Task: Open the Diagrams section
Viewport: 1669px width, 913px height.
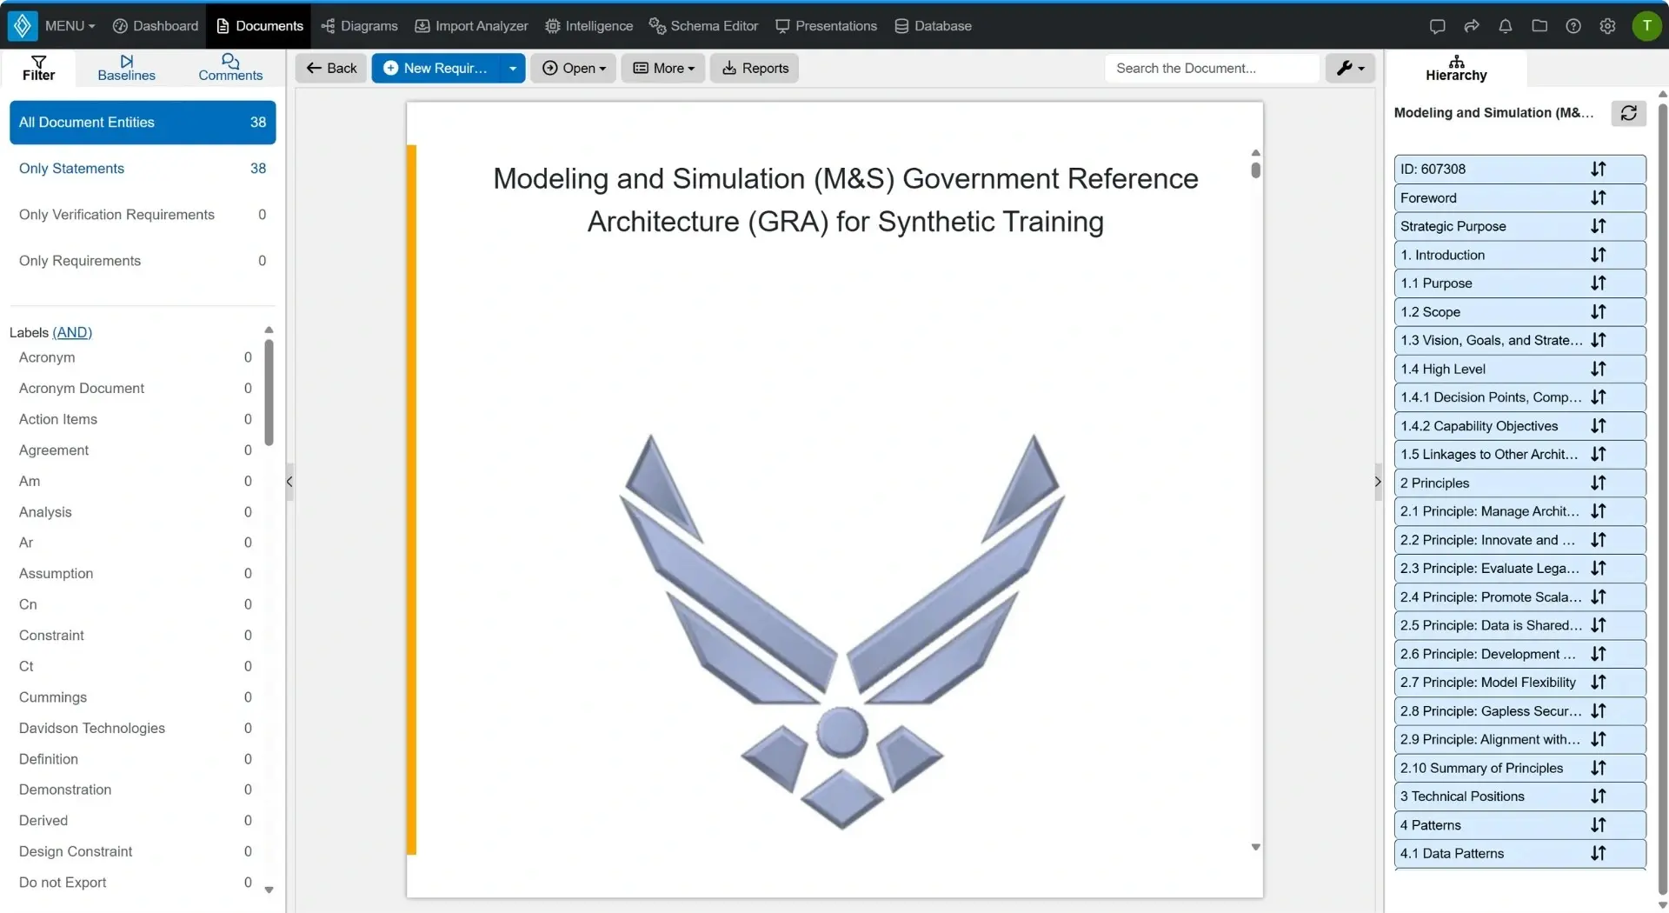Action: click(359, 26)
